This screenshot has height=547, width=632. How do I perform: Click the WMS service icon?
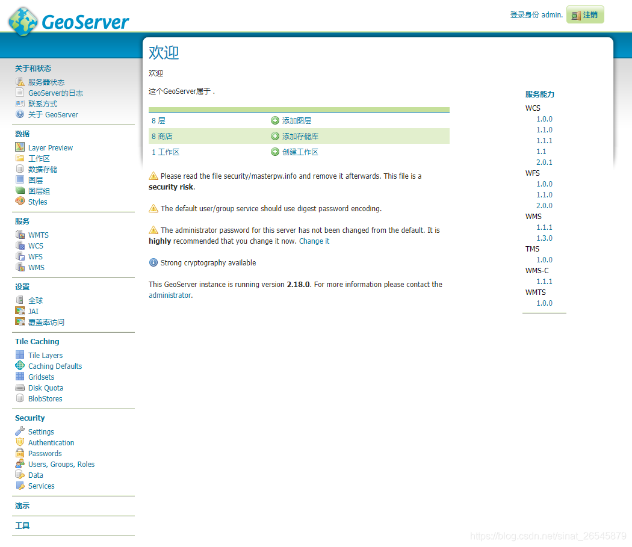point(20,267)
